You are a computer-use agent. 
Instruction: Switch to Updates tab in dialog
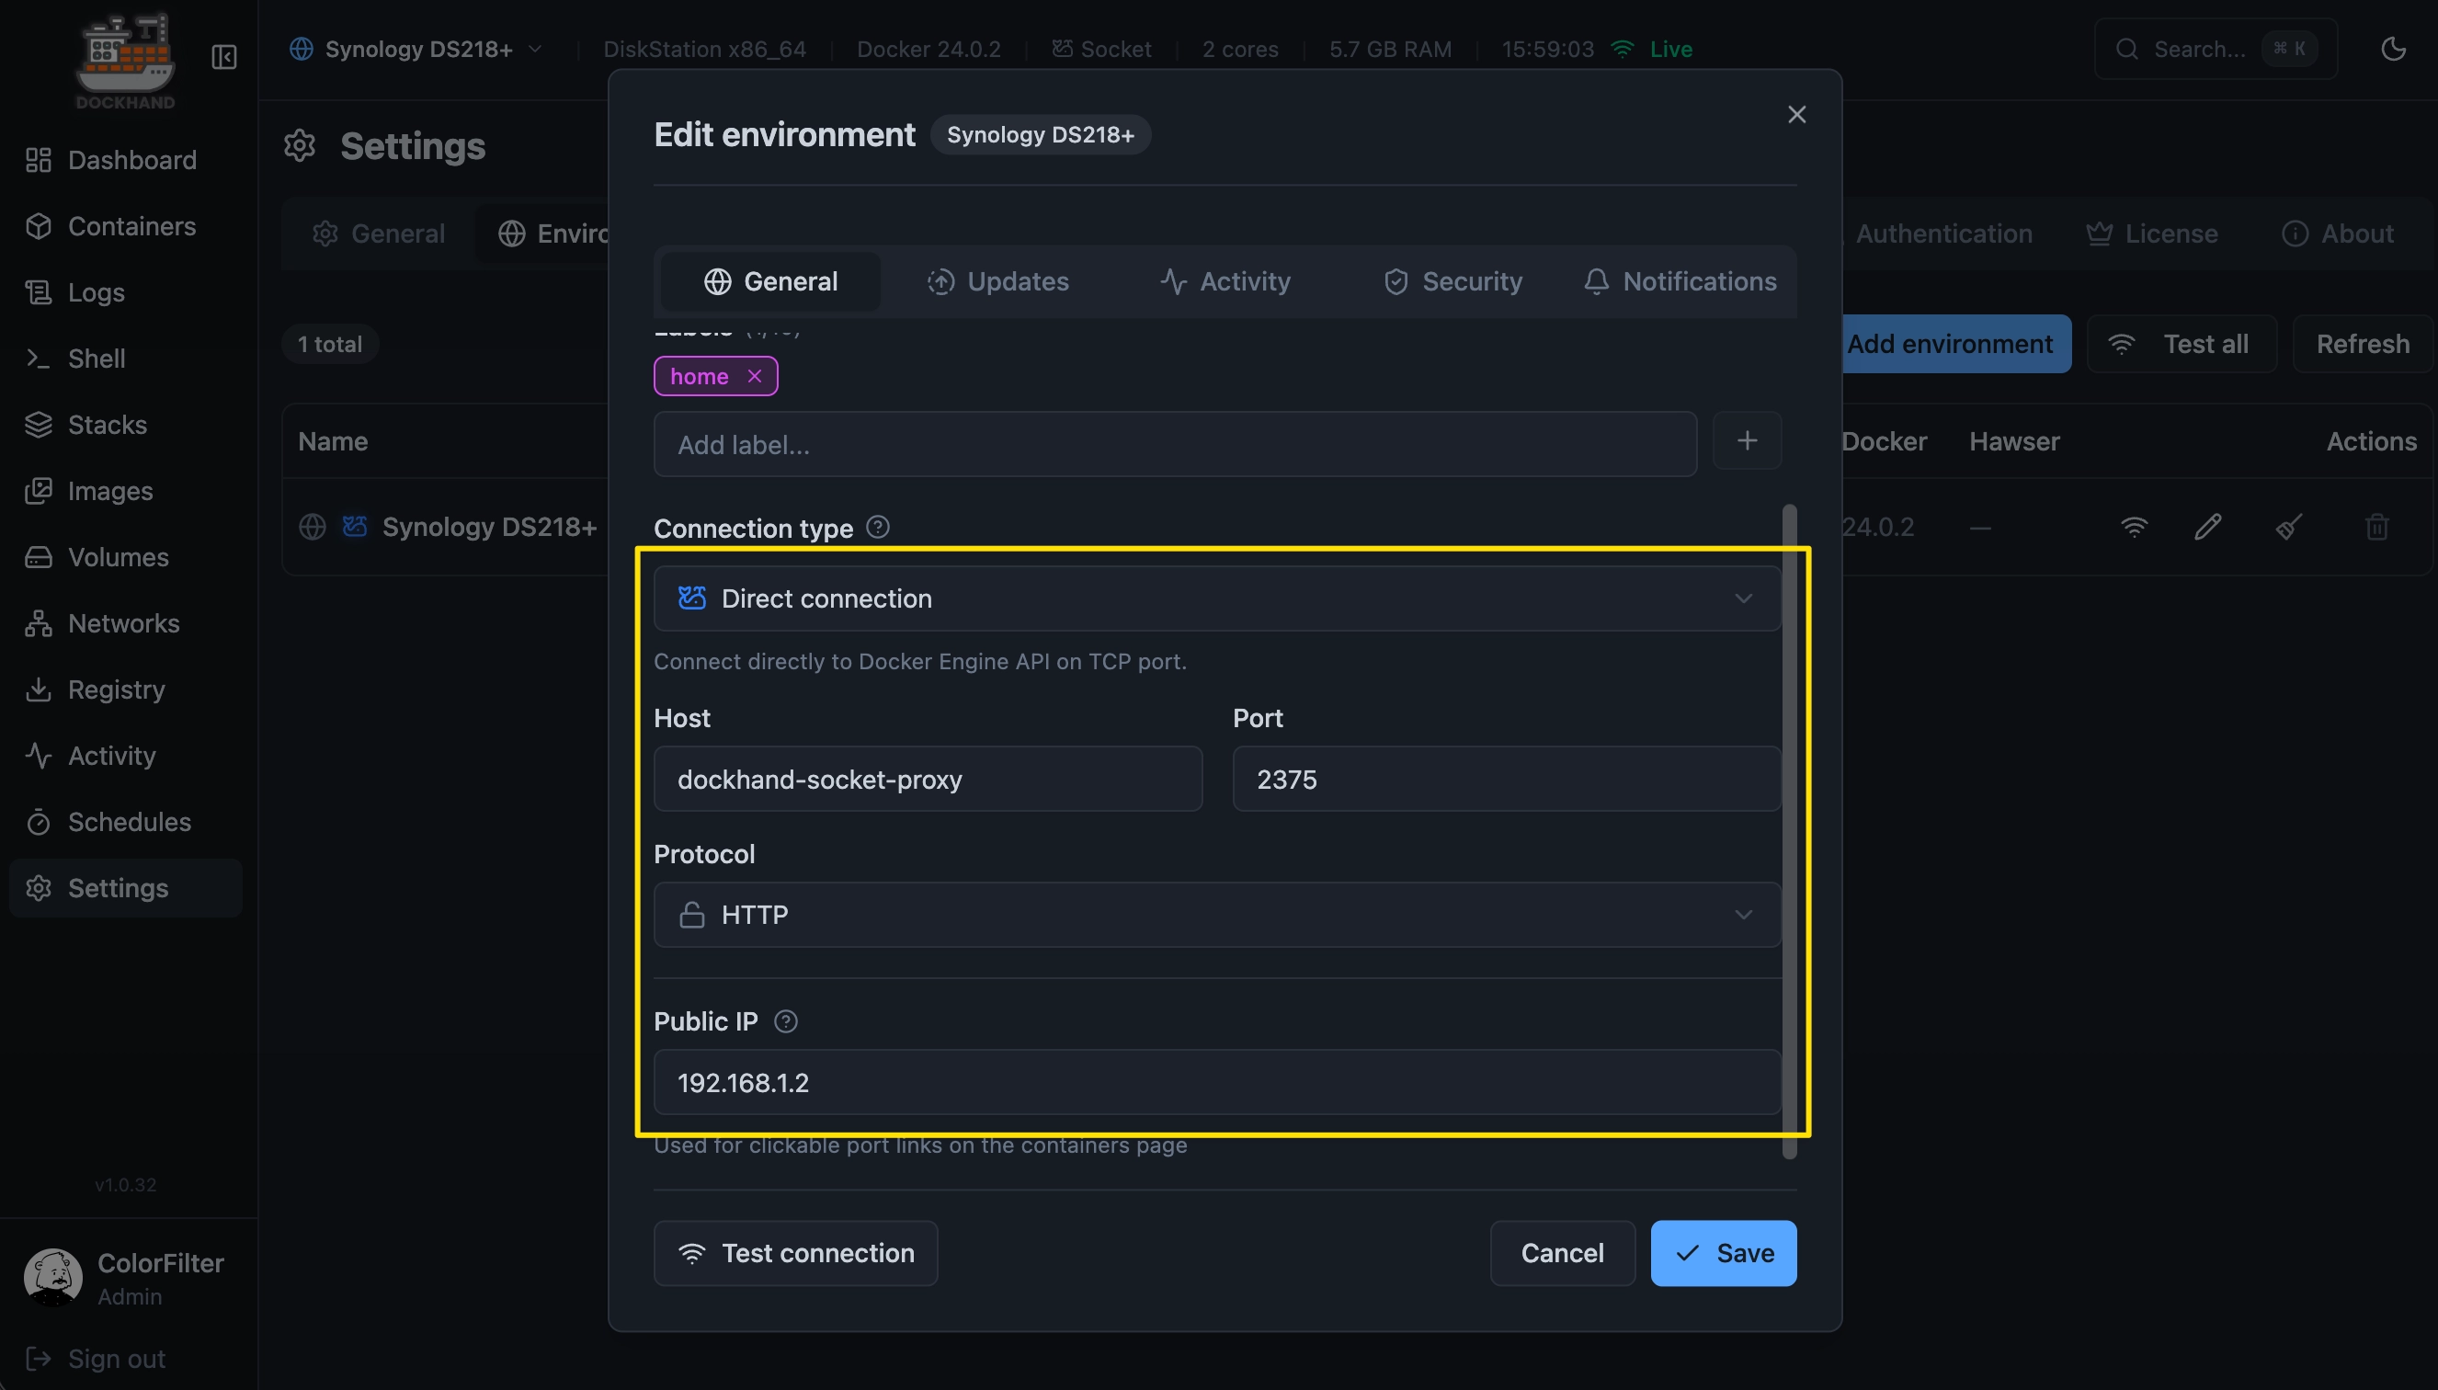pos(997,281)
